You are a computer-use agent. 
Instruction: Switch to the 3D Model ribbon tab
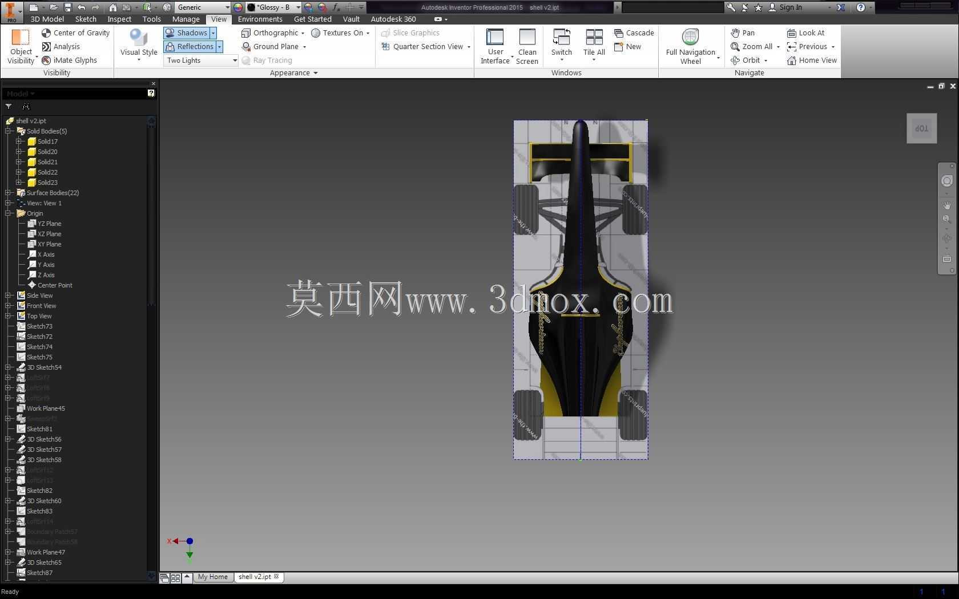tap(47, 19)
